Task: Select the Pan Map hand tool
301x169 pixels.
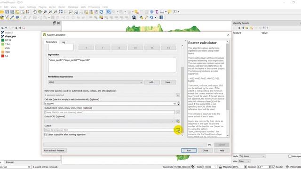Action: coord(35,12)
